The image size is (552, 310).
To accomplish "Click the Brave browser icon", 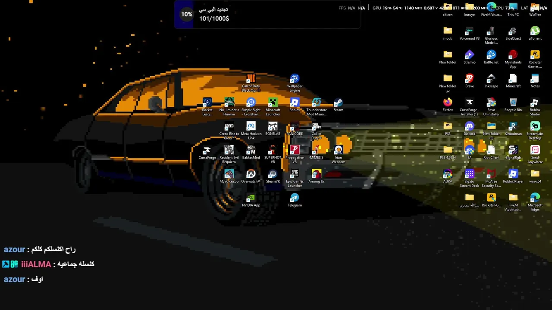I will click(x=469, y=81).
